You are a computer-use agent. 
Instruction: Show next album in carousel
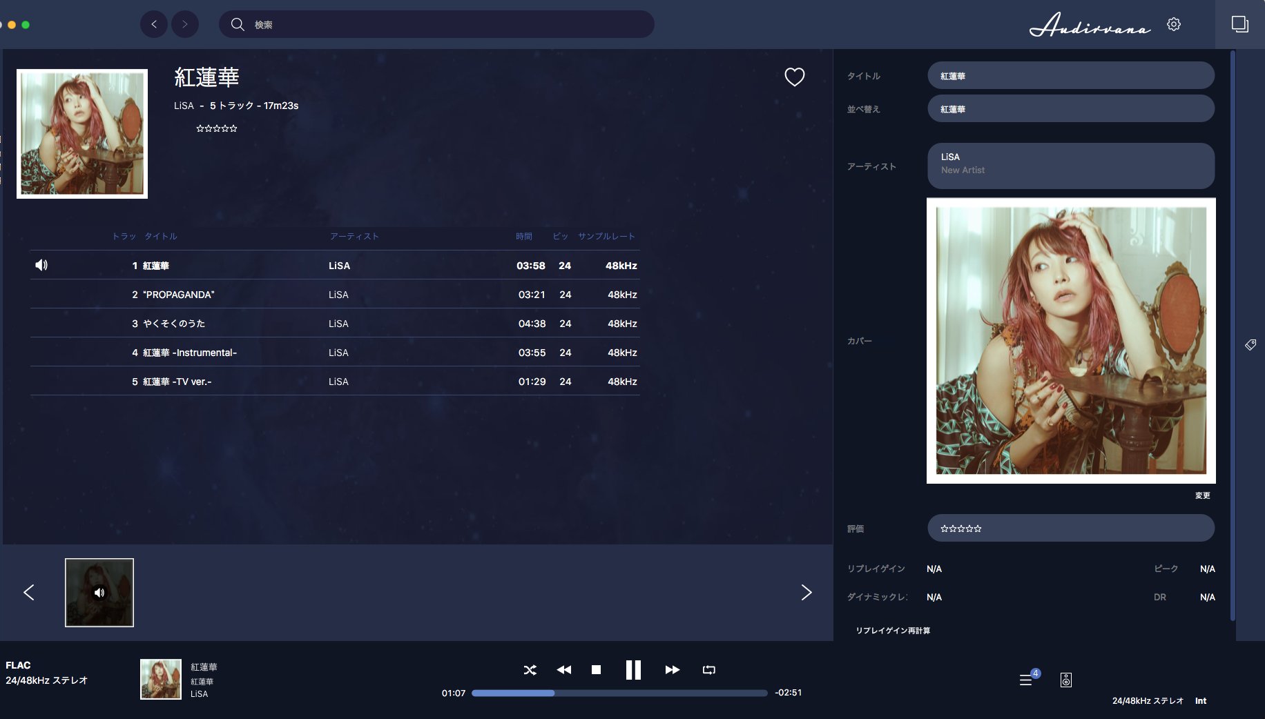click(807, 592)
